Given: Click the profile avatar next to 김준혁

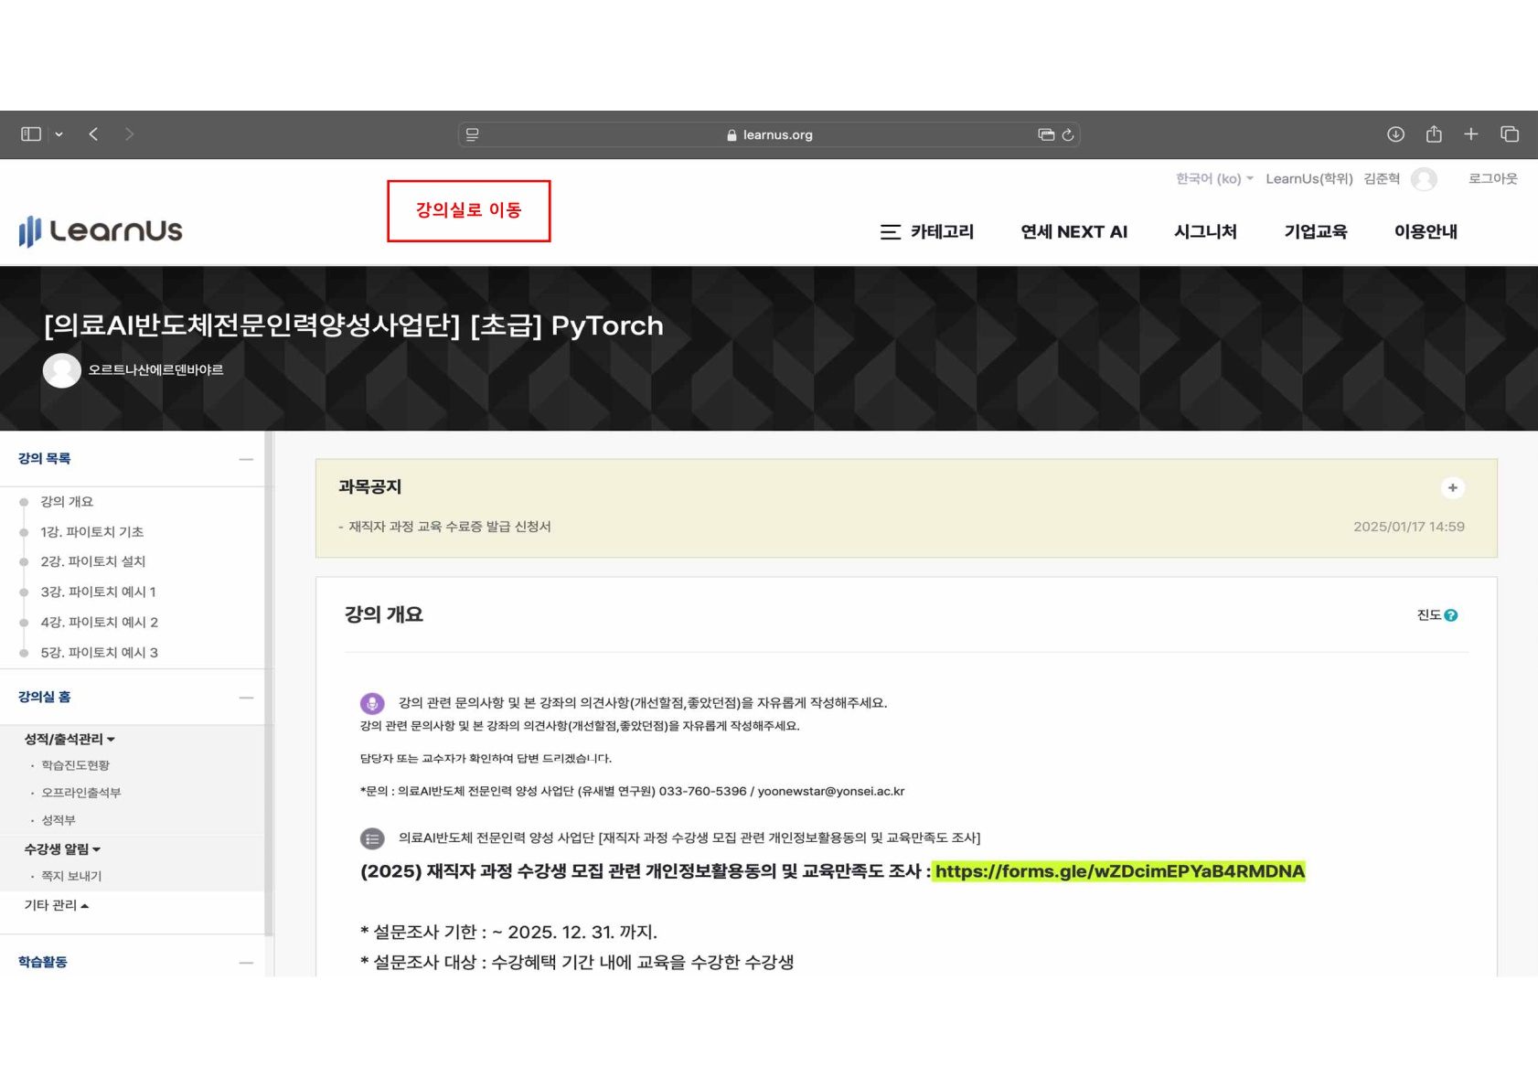Looking at the screenshot, I should 1424,179.
